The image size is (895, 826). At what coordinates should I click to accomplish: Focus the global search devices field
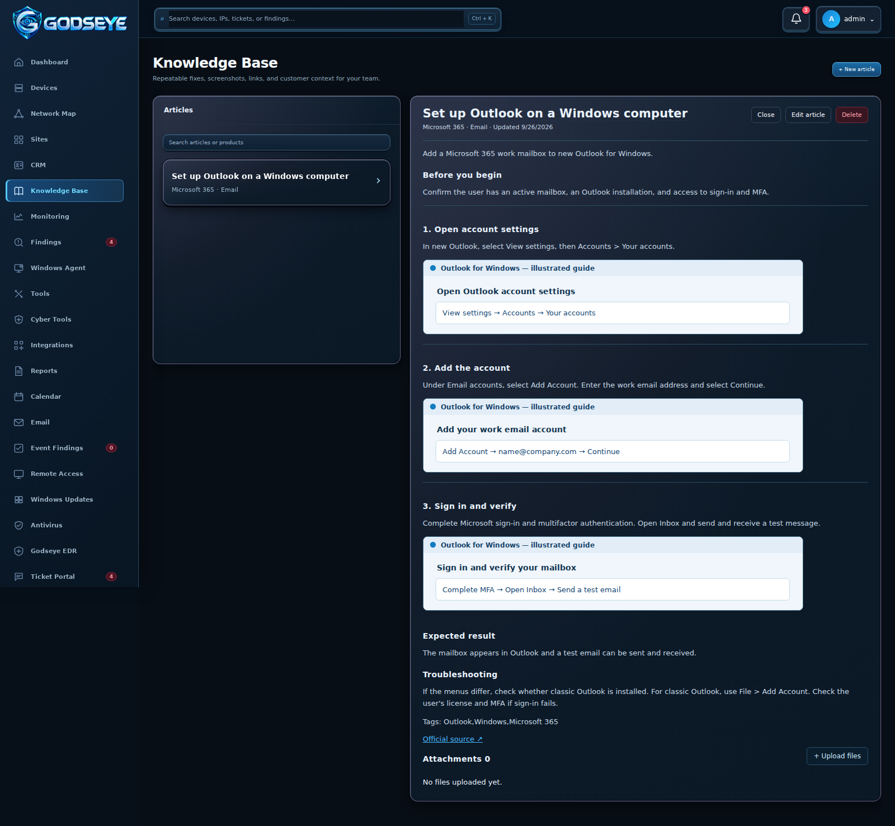click(316, 19)
